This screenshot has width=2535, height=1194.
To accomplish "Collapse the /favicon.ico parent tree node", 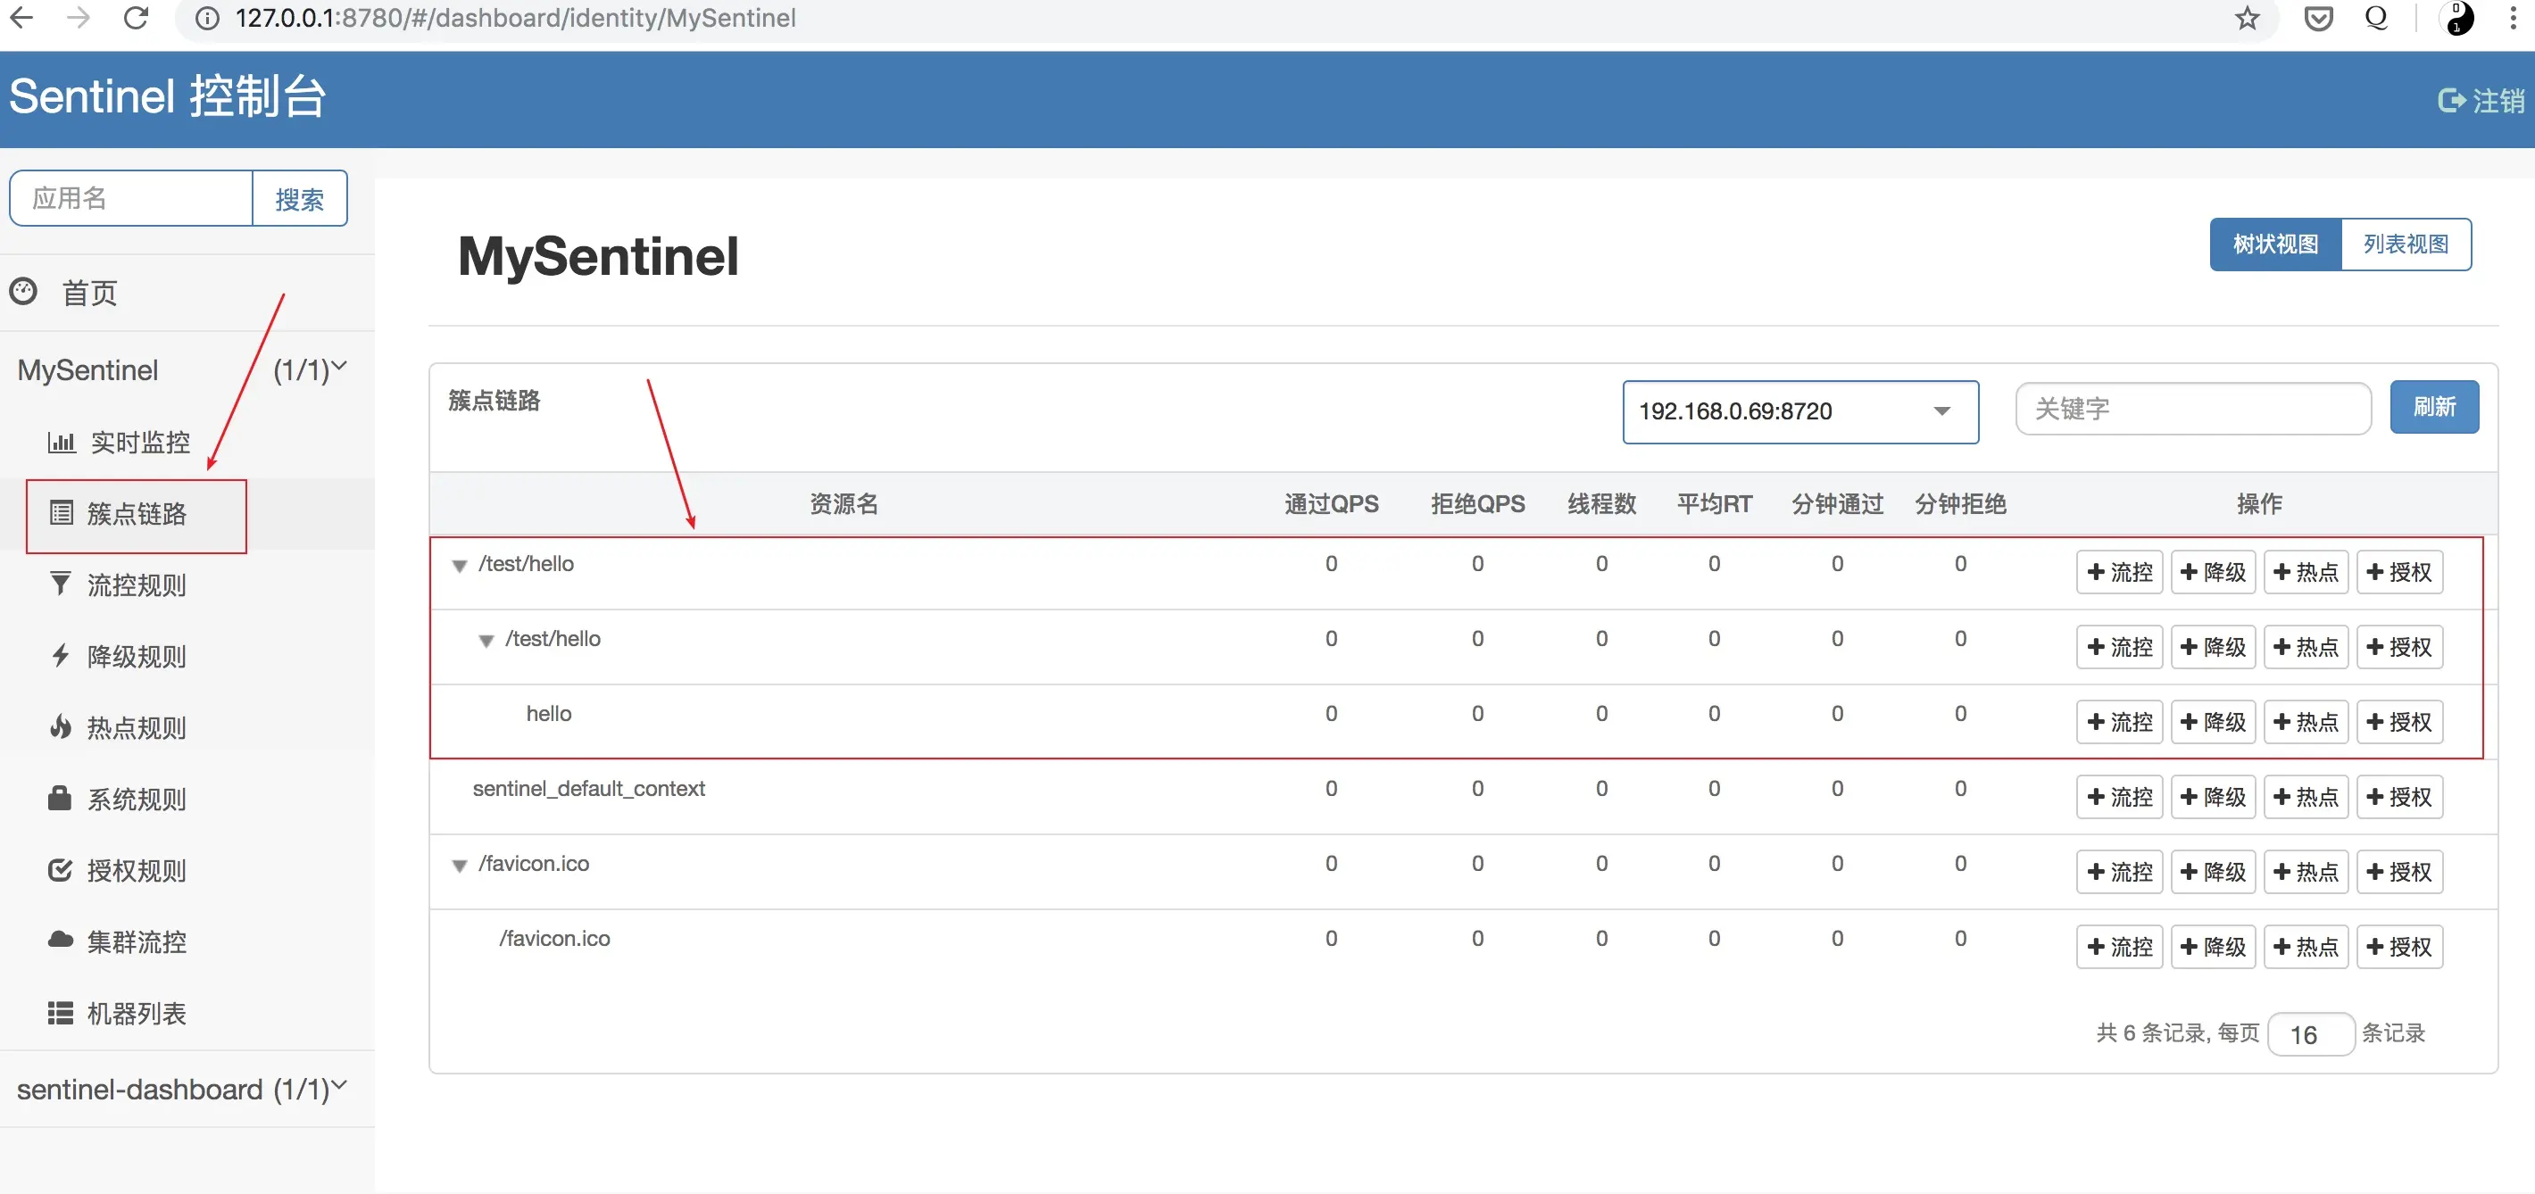I will (460, 866).
